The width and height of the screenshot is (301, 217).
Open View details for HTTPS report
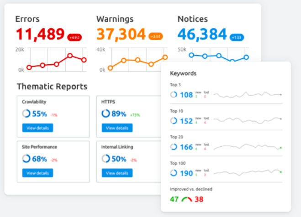pyautogui.click(x=117, y=128)
